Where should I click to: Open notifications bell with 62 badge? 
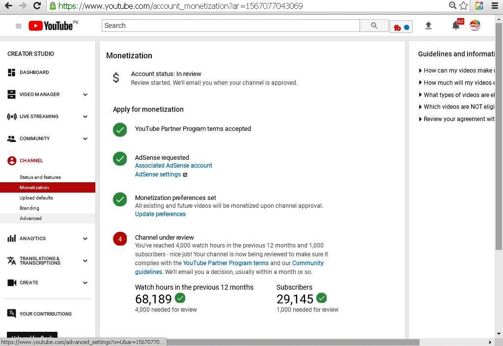point(456,25)
